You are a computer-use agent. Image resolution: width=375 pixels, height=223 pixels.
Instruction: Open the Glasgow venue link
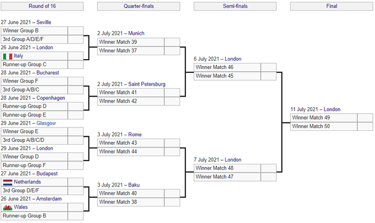[47, 123]
